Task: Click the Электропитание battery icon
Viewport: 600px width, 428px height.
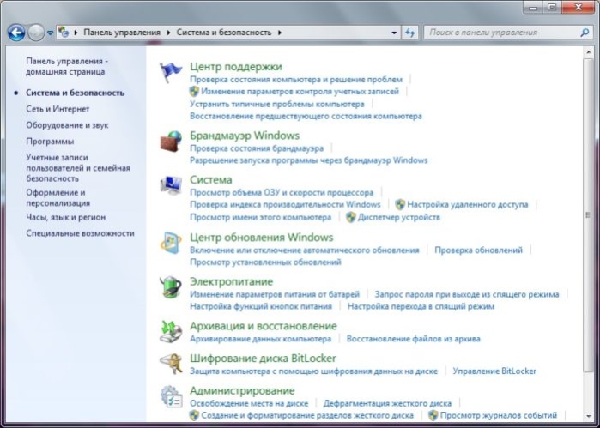Action: (x=171, y=287)
